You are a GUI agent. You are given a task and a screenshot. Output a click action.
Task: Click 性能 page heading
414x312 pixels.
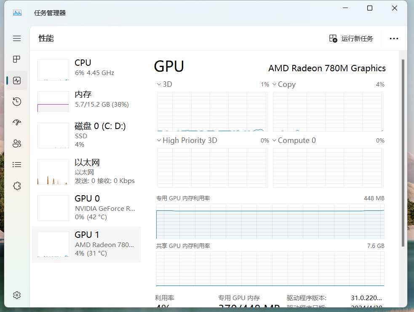pos(46,38)
